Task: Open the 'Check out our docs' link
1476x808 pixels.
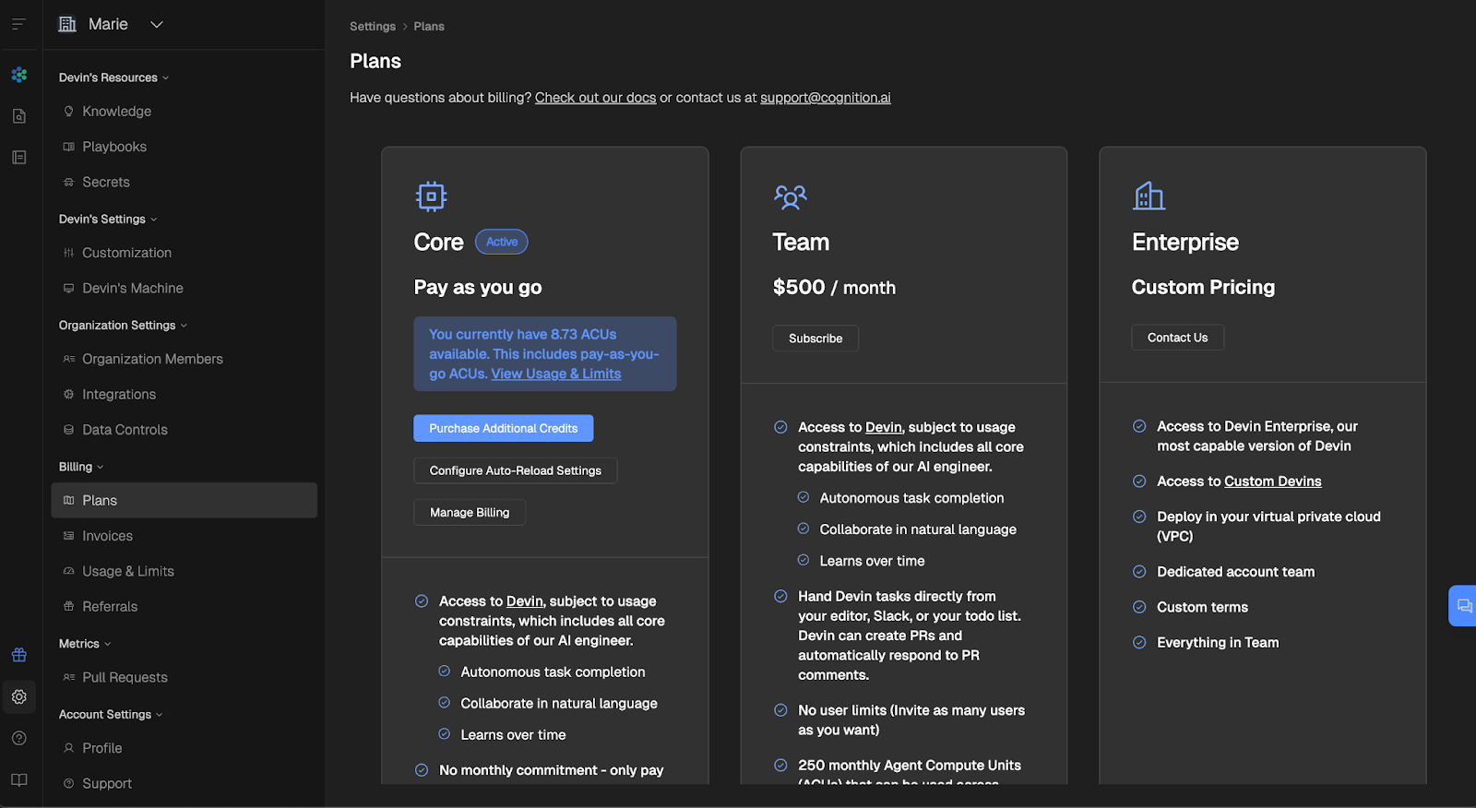Action: tap(596, 98)
